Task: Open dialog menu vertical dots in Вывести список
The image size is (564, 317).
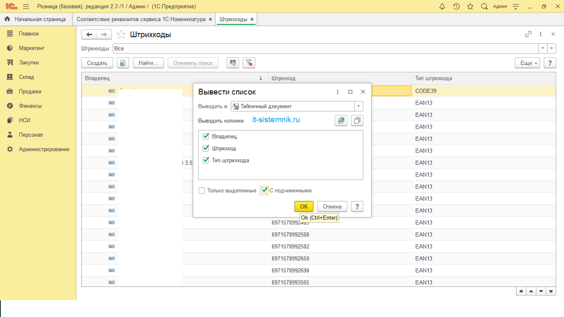Action: click(337, 92)
